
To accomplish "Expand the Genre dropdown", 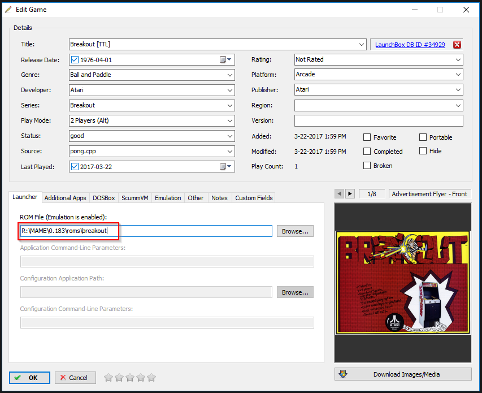I will pyautogui.click(x=229, y=75).
